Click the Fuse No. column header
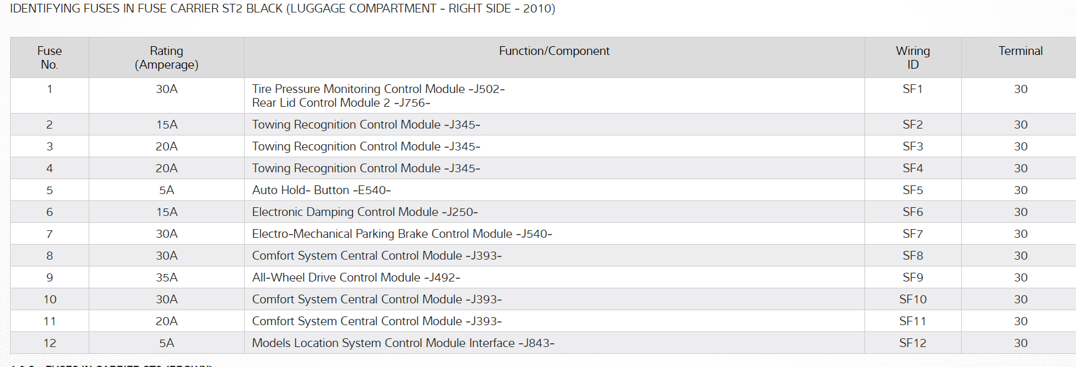Viewport: 1076px width, 367px height. tap(49, 57)
